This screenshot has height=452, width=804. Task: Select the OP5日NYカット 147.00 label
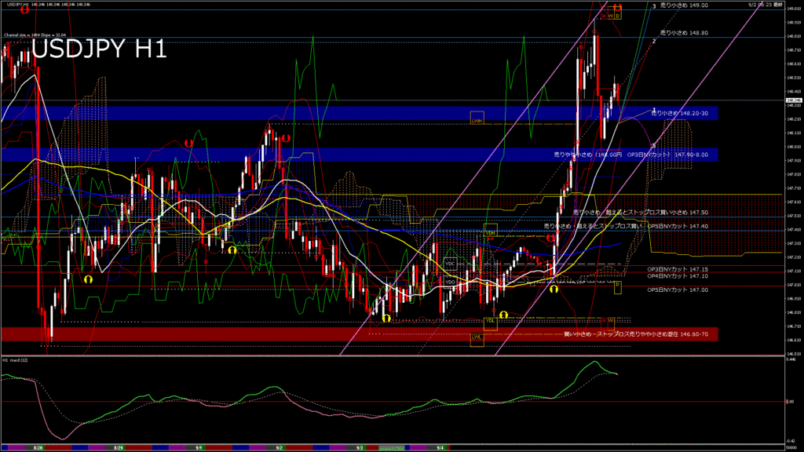point(677,290)
